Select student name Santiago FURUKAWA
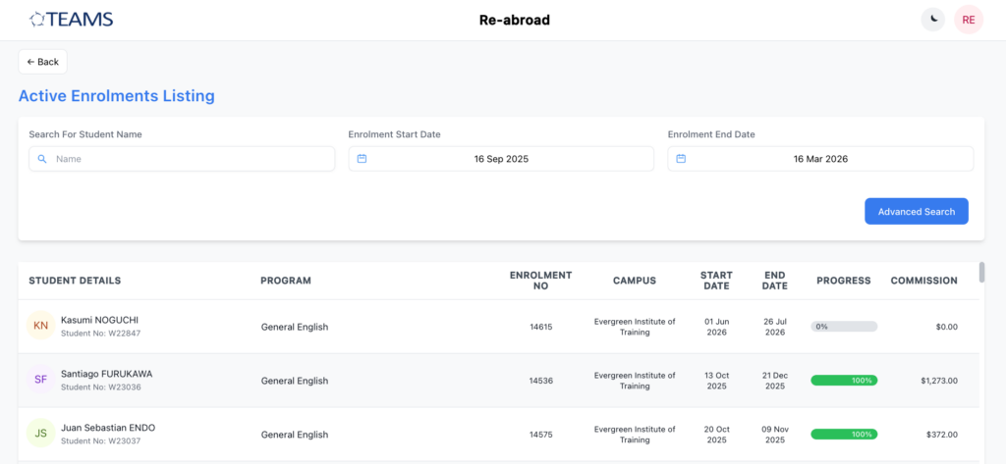The width and height of the screenshot is (1006, 464). click(x=106, y=374)
